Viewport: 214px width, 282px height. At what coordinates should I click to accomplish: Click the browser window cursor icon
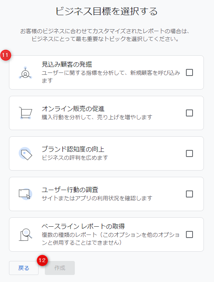25,194
